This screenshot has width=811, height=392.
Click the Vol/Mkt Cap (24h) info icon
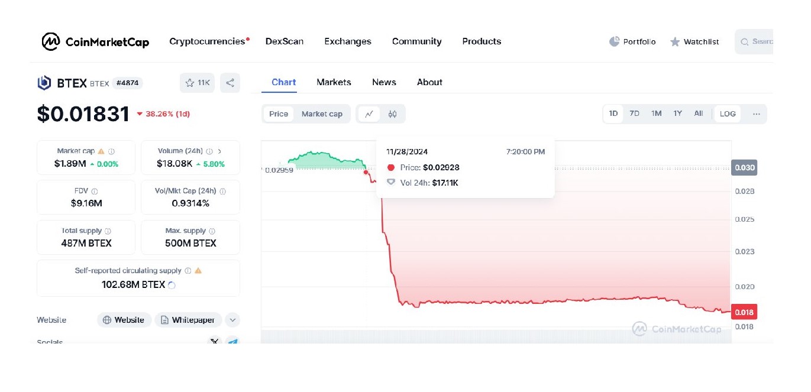(222, 192)
